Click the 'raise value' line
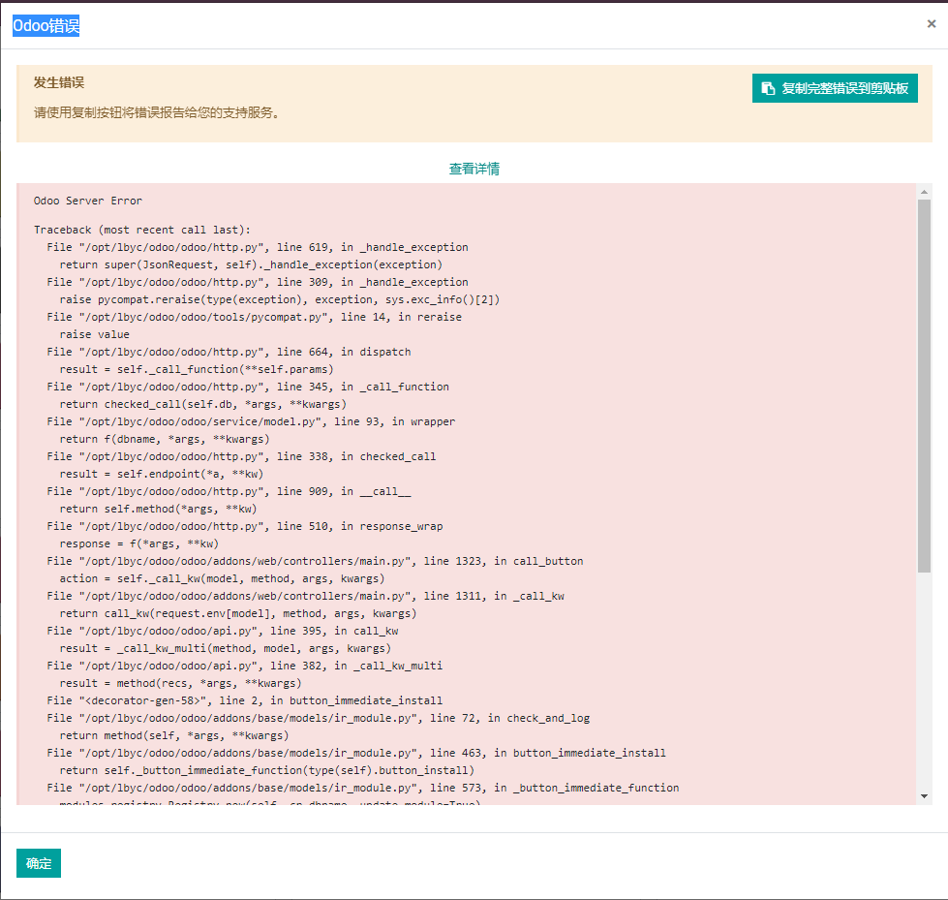 [94, 334]
